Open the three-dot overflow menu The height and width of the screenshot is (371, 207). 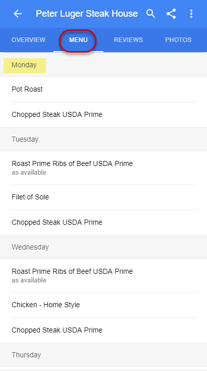191,14
